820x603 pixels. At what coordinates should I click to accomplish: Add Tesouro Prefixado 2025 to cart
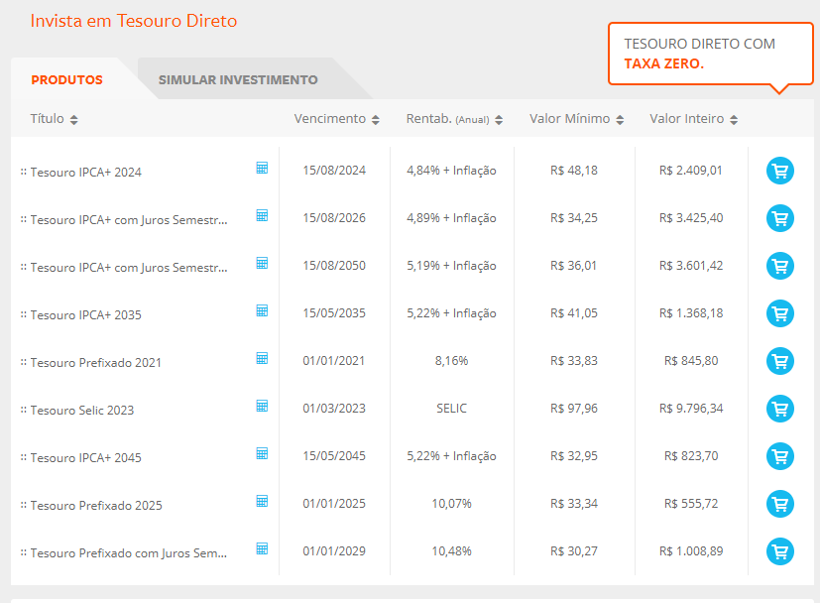(780, 504)
